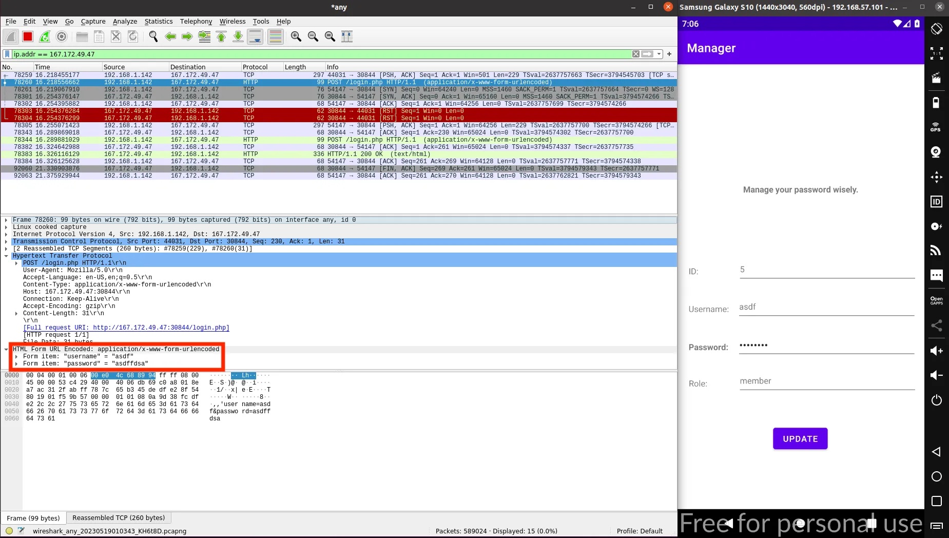
Task: Select packet 78383 HTTP/1.1 200 OK
Action: [339, 154]
